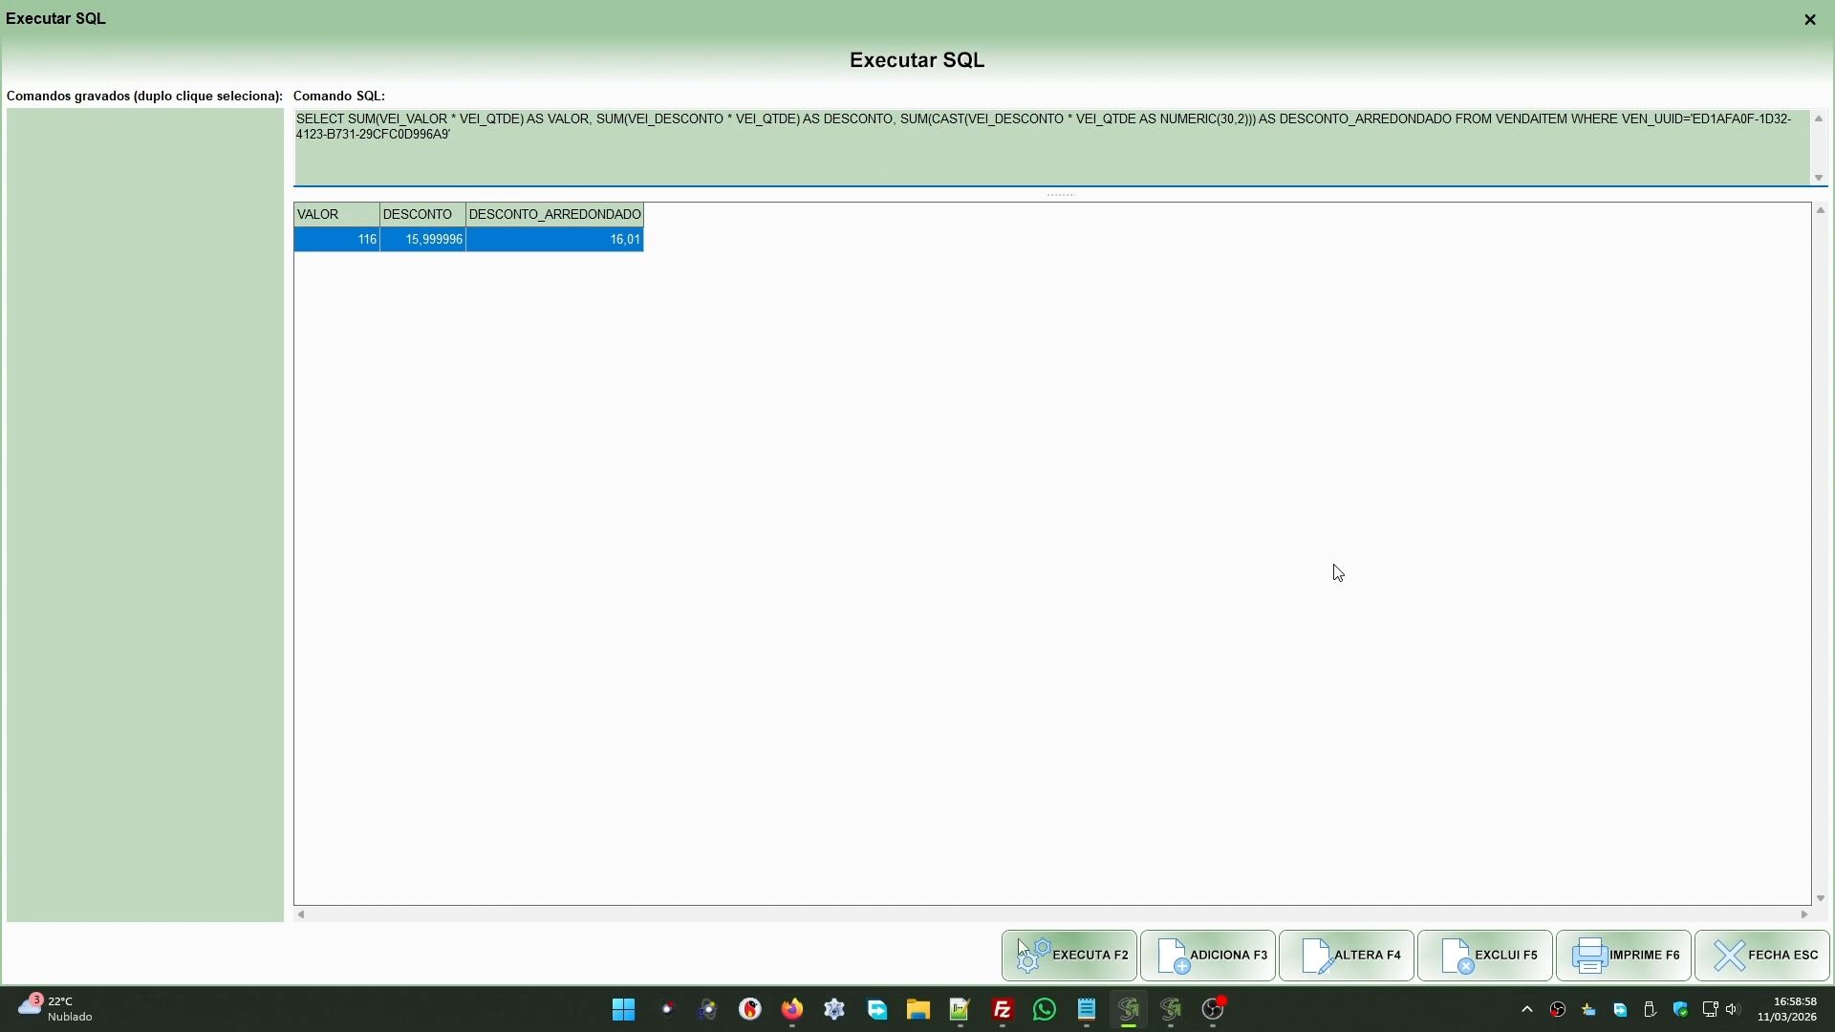Screen dimensions: 1835x1032
Task: Click results grid horizontal scroll right arrow
Action: 1803,914
